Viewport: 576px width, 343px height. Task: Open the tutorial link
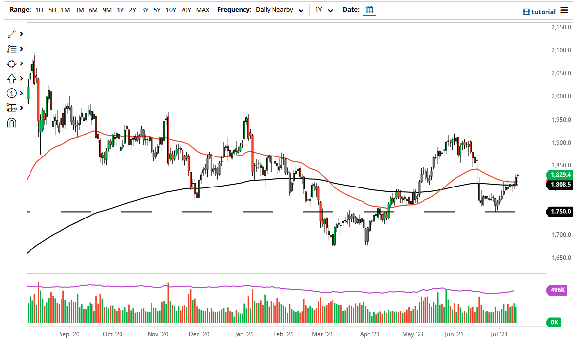tap(539, 12)
